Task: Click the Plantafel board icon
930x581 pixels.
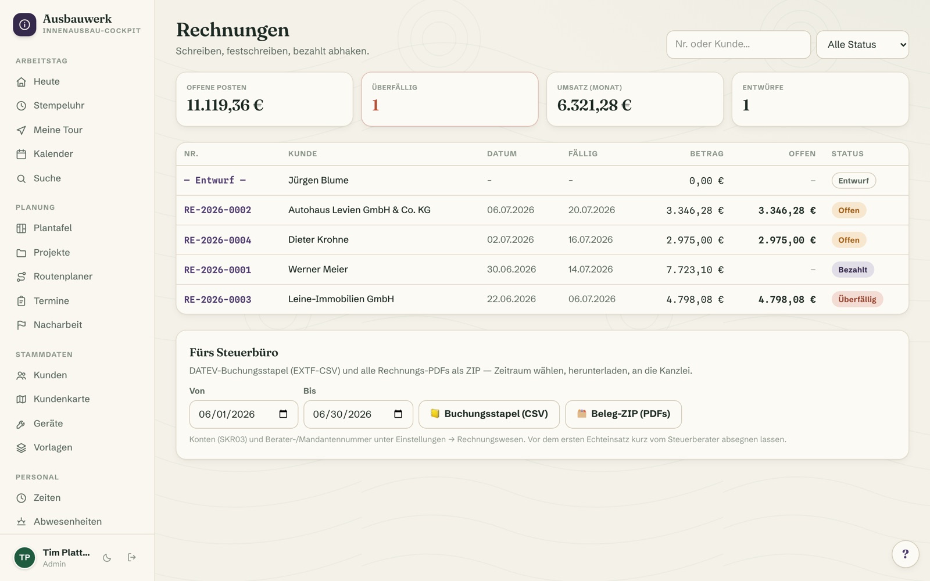Action: (22, 228)
